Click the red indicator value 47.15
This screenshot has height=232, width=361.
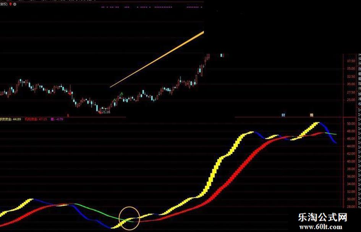43,119
